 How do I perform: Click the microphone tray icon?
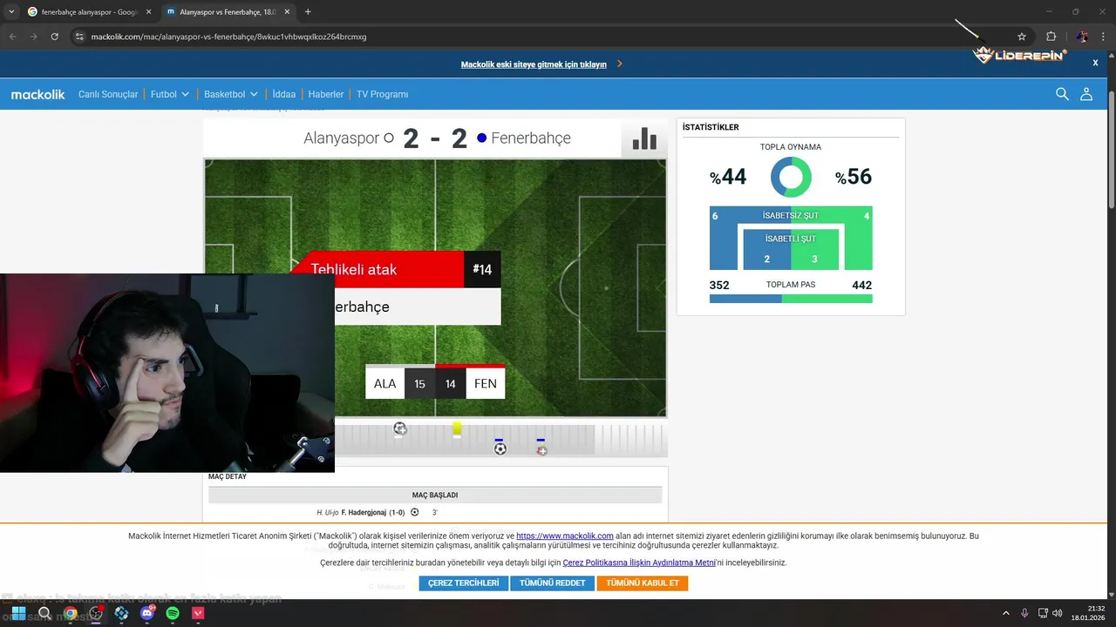1024,613
